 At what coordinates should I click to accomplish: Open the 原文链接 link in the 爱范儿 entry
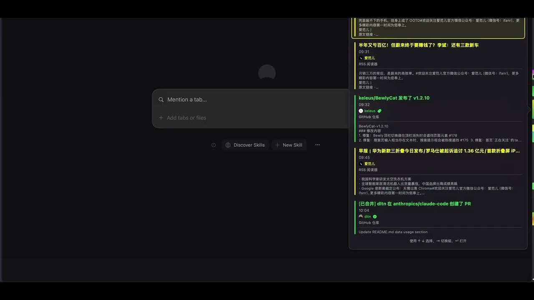[x=367, y=34]
